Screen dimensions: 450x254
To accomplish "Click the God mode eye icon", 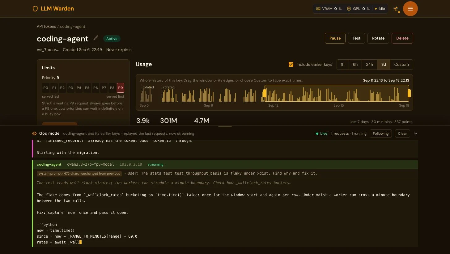I will click(34, 133).
